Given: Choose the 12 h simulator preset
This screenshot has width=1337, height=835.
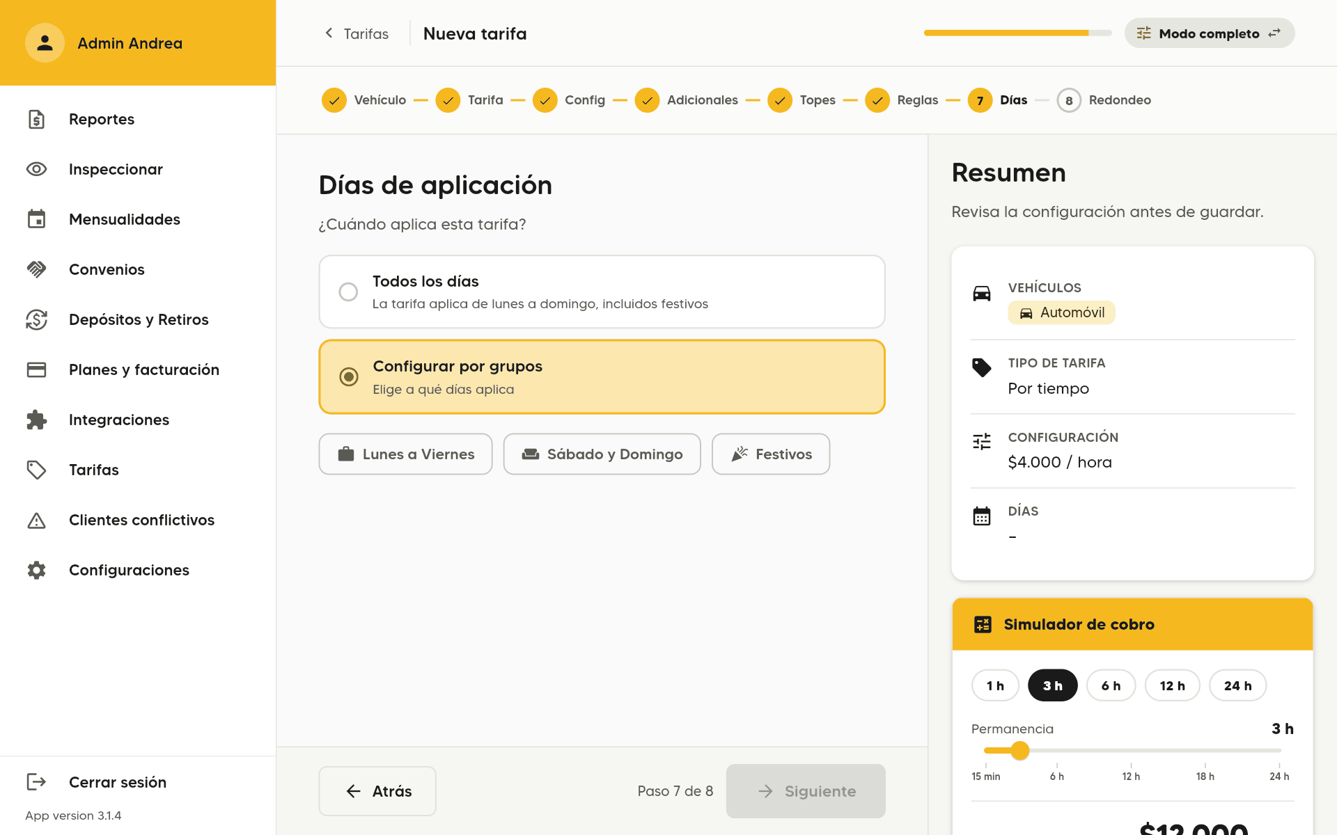Looking at the screenshot, I should click(1172, 685).
